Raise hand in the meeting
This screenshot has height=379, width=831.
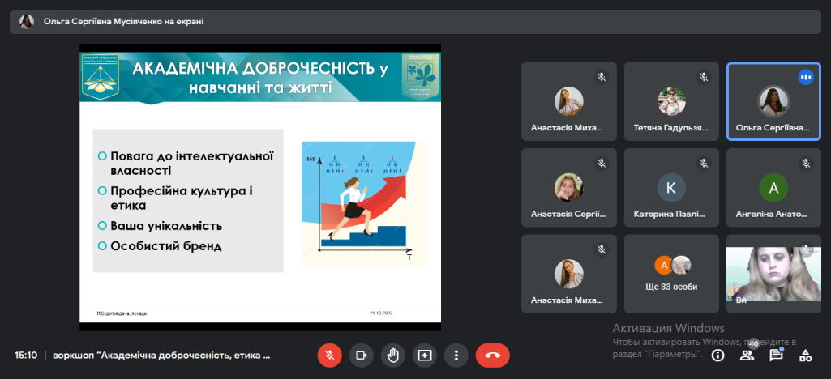click(x=393, y=355)
